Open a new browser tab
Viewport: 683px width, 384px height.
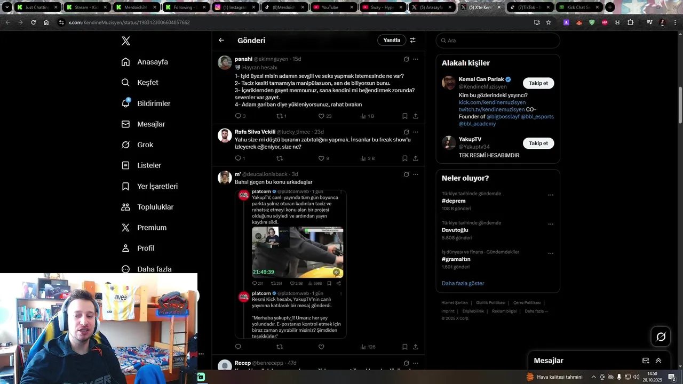(x=610, y=7)
